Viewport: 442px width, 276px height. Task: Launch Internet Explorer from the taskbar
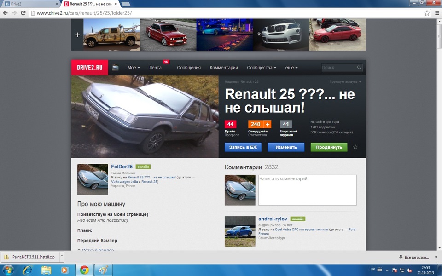tap(27, 270)
